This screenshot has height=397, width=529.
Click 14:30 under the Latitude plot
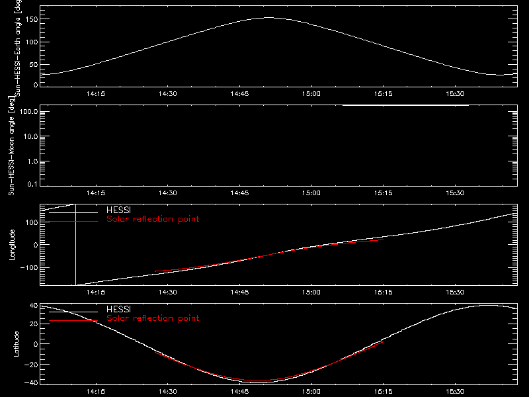(x=168, y=392)
